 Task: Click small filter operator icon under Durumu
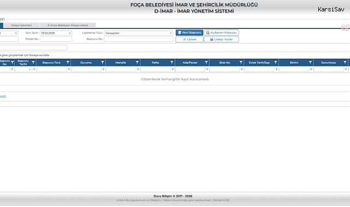(x=103, y=69)
